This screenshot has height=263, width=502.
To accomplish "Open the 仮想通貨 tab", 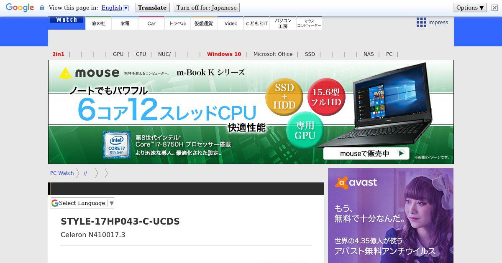I will [204, 23].
